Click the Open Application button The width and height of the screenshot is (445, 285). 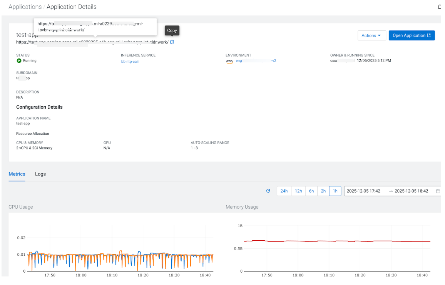pos(412,35)
